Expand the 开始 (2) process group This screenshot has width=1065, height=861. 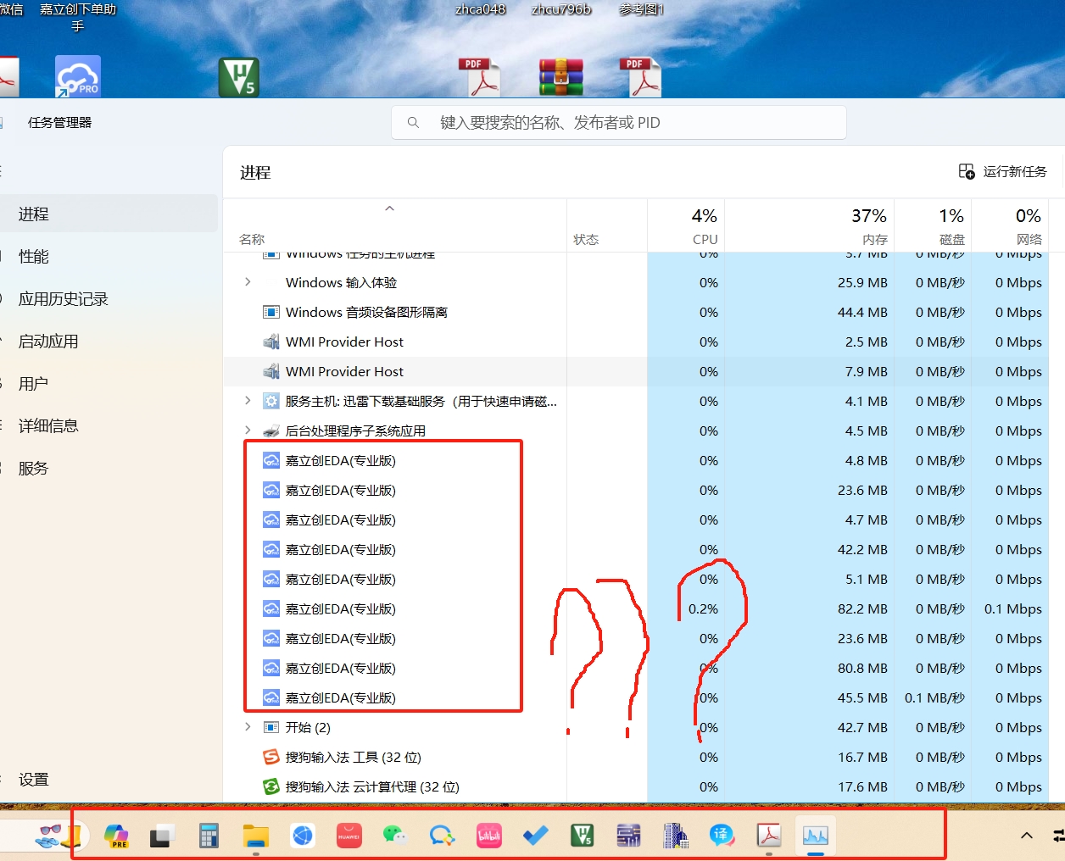coord(248,727)
